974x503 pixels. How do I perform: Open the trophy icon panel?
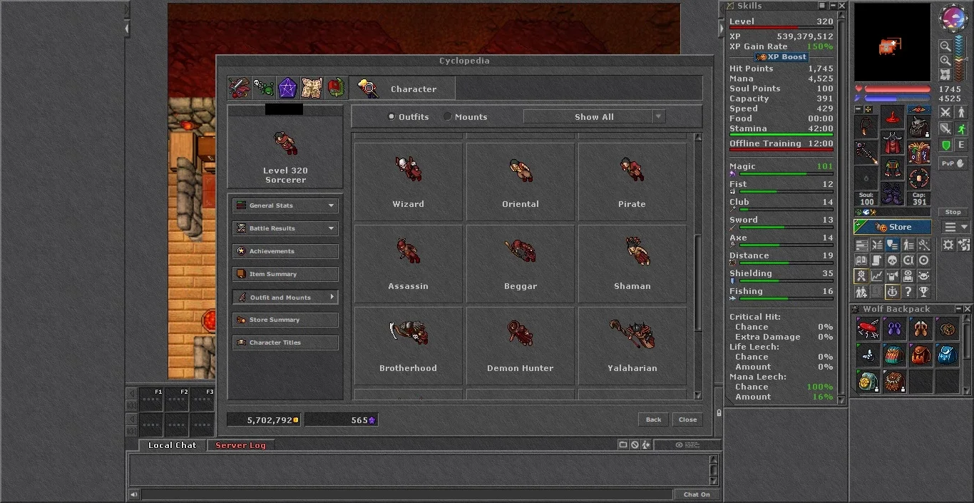(x=923, y=292)
